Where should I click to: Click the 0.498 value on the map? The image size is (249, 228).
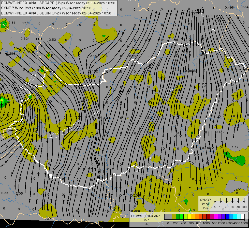coord(229,7)
